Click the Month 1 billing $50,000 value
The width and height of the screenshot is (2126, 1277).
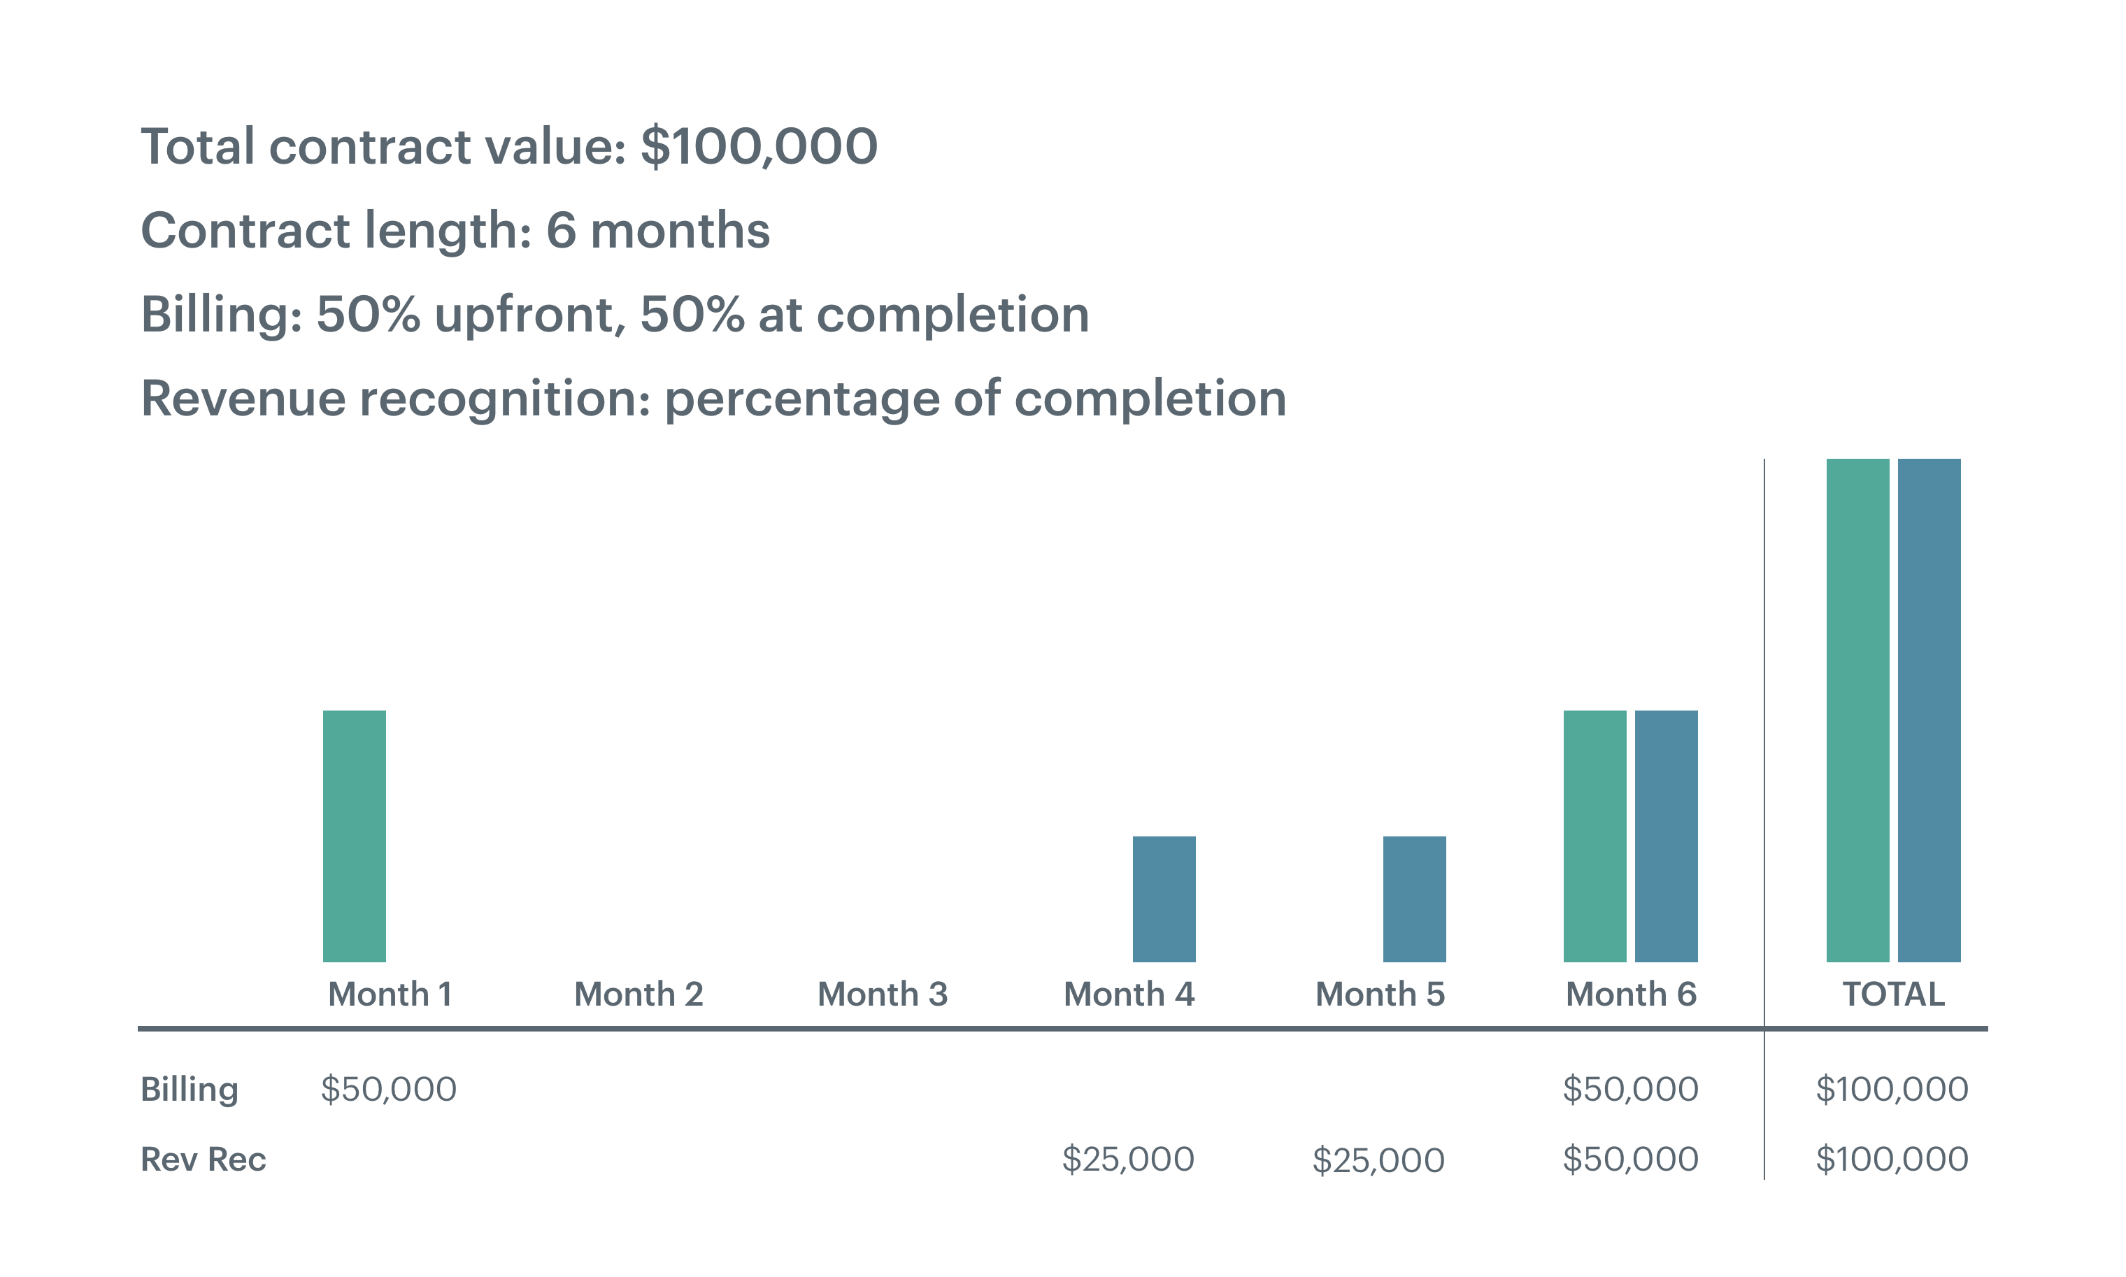(388, 1090)
